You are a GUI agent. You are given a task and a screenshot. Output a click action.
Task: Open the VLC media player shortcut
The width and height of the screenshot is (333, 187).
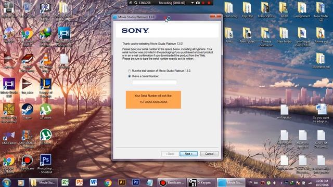coord(46,62)
